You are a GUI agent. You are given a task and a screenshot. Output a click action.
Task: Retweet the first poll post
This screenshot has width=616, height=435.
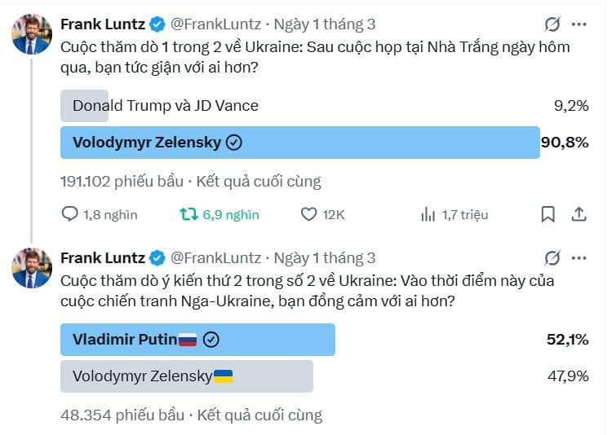pyautogui.click(x=188, y=214)
